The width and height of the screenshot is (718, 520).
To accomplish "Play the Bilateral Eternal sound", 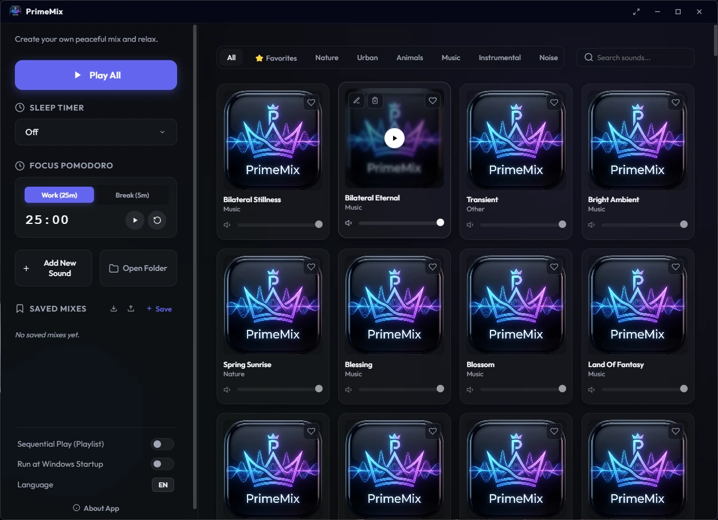I will tap(394, 138).
